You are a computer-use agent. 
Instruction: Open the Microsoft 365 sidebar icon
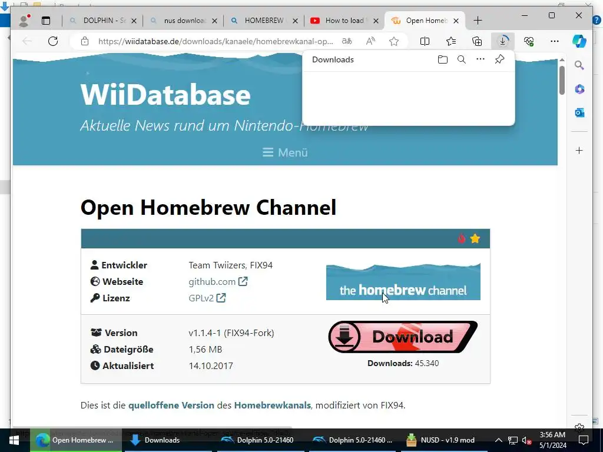coord(579,89)
